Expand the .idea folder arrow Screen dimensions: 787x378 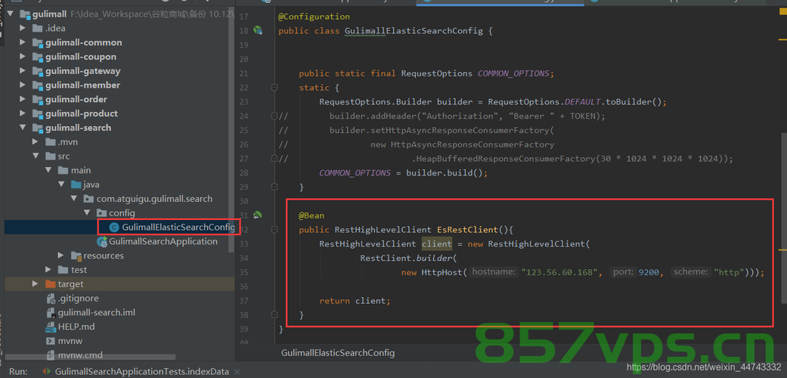[x=23, y=28]
